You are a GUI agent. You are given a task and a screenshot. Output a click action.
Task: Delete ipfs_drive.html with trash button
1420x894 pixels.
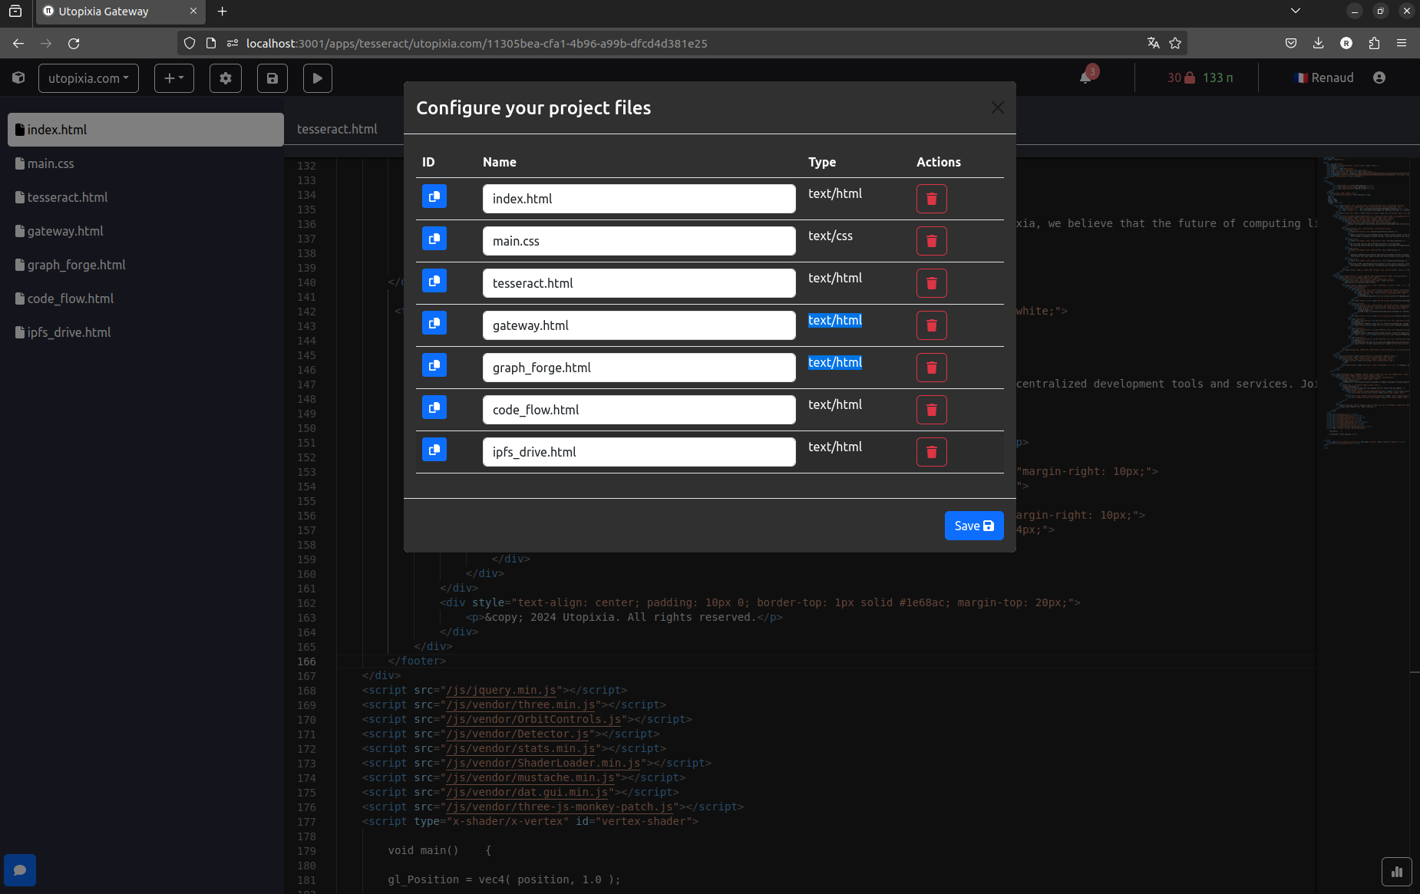[932, 452]
